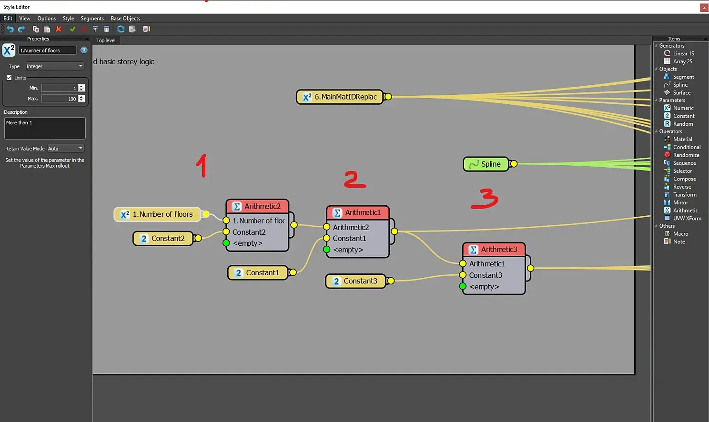Screen dimensions: 709x422
Task: Click the downward arrow toolbar icon
Action: pos(107,29)
